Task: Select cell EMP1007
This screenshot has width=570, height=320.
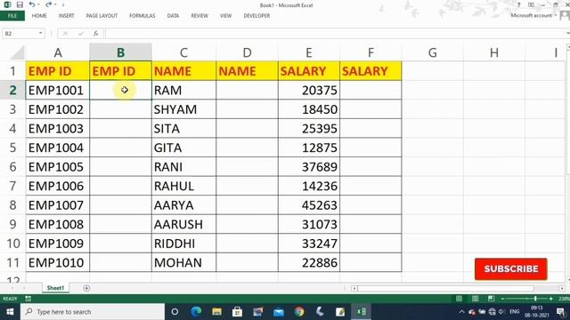Action: tap(57, 205)
